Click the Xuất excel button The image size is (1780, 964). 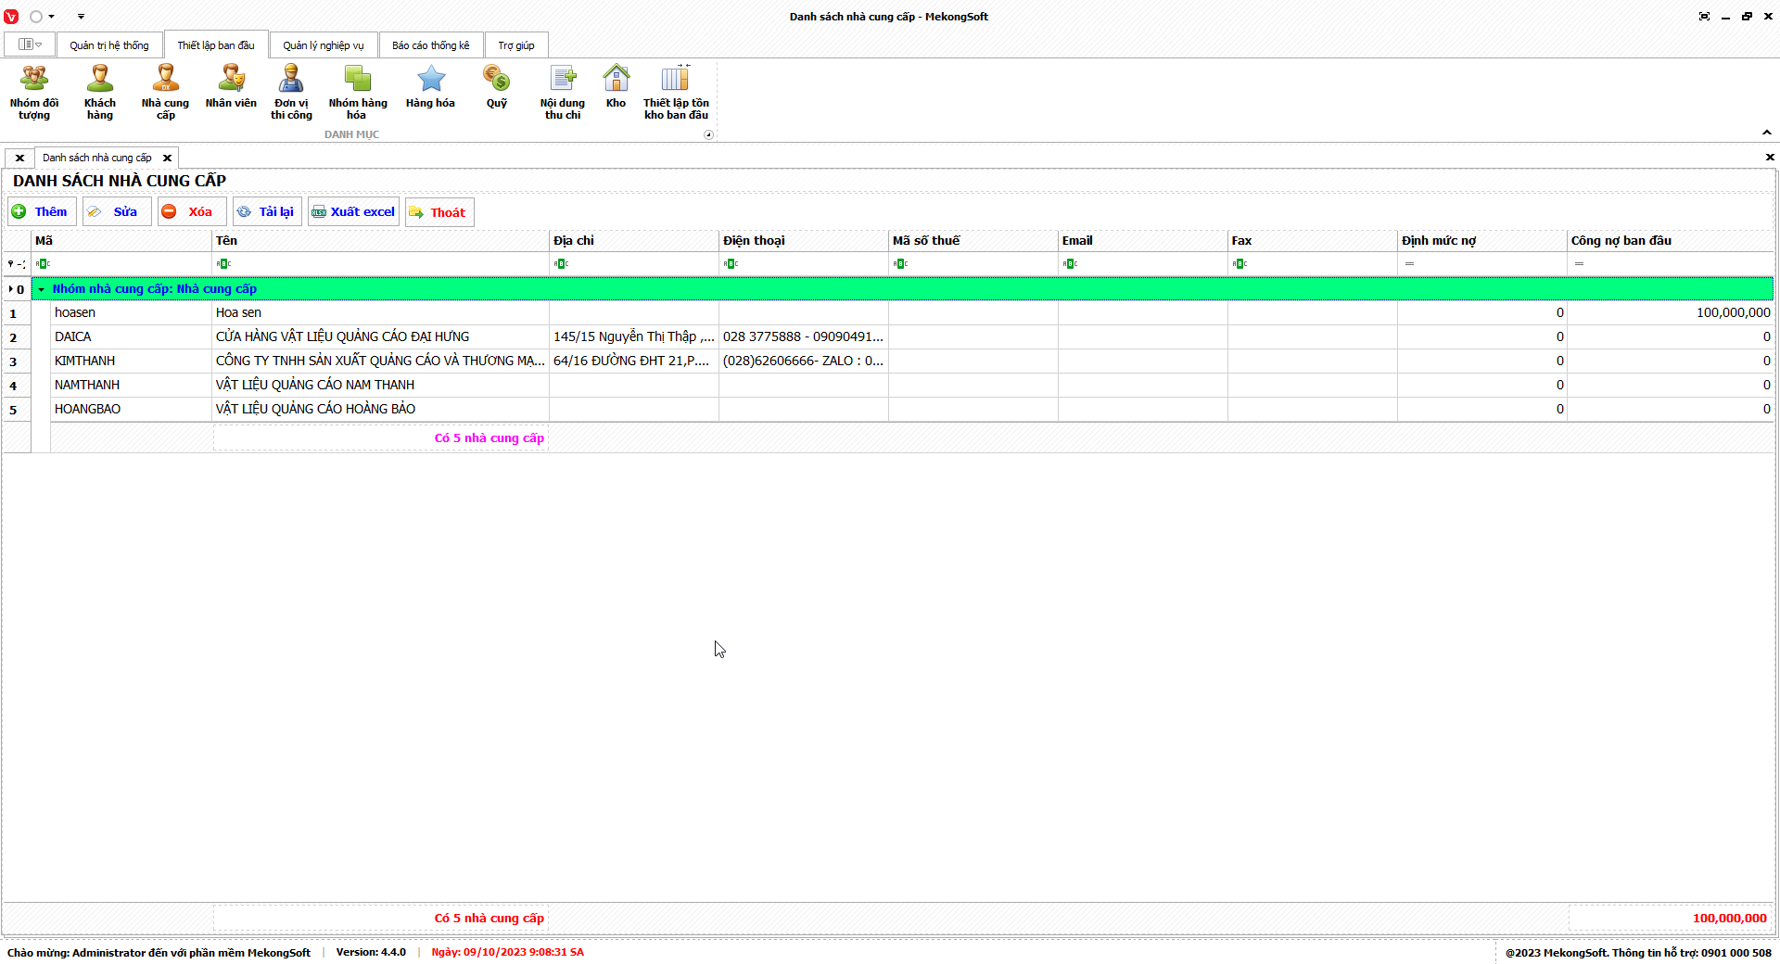pos(353,212)
